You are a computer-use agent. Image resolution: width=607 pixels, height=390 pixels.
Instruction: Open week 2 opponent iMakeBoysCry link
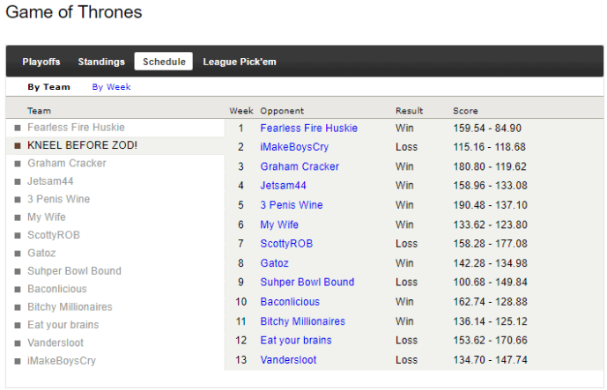[x=294, y=147]
